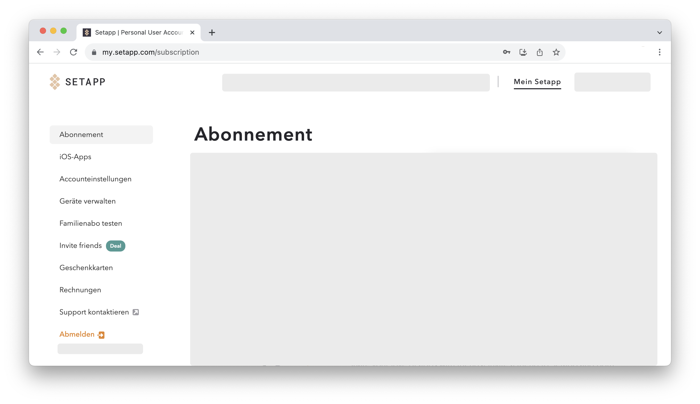Click the install app download icon
Image resolution: width=700 pixels, height=404 pixels.
523,52
